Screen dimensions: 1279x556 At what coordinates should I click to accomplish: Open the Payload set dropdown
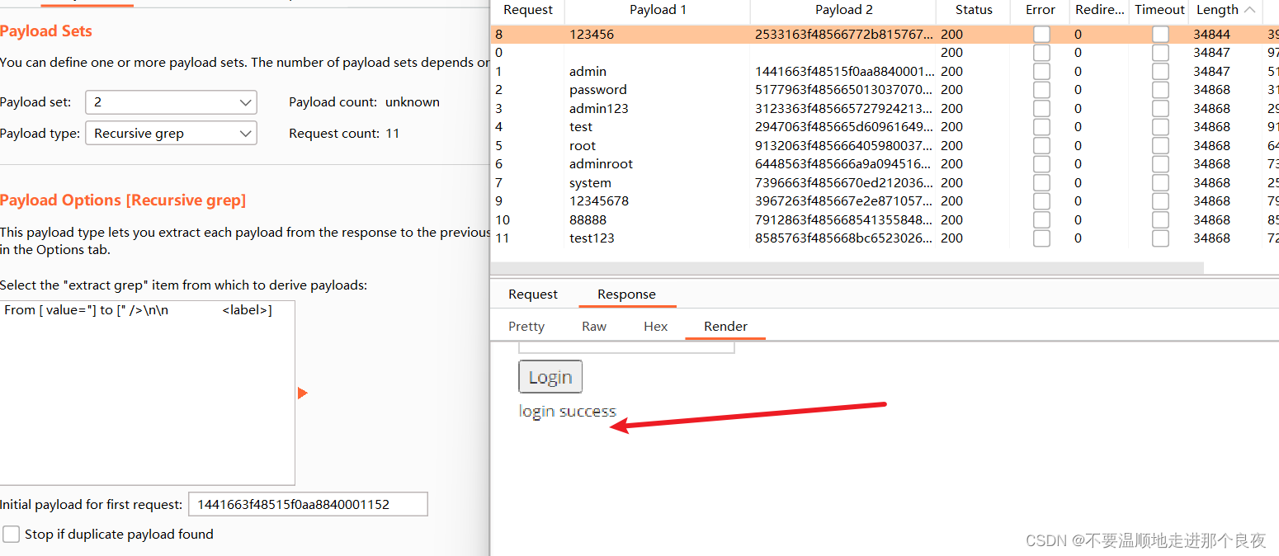tap(172, 102)
